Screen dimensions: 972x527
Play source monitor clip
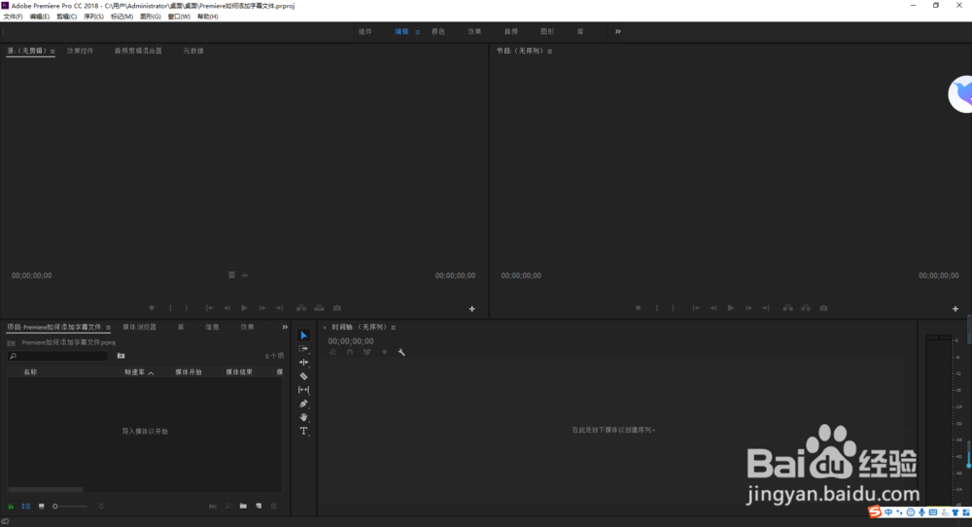[244, 308]
